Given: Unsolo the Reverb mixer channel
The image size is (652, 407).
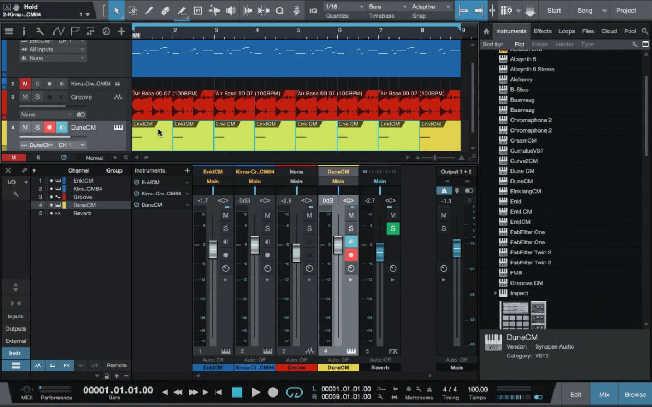Looking at the screenshot, I should pyautogui.click(x=392, y=228).
